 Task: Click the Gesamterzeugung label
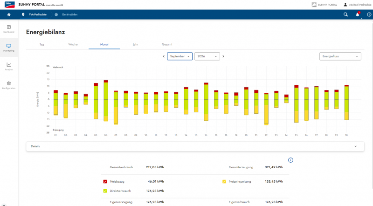pyautogui.click(x=241, y=167)
